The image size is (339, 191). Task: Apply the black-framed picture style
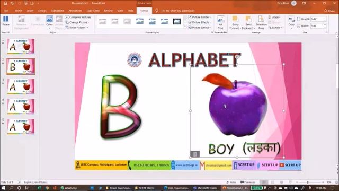177,21
